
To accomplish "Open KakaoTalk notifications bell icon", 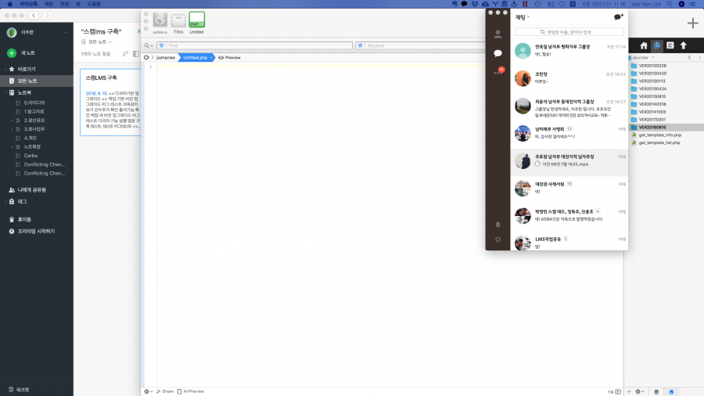I will [497, 225].
